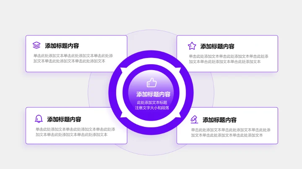
Task: Click the stacked layers icon
Action: point(36,45)
